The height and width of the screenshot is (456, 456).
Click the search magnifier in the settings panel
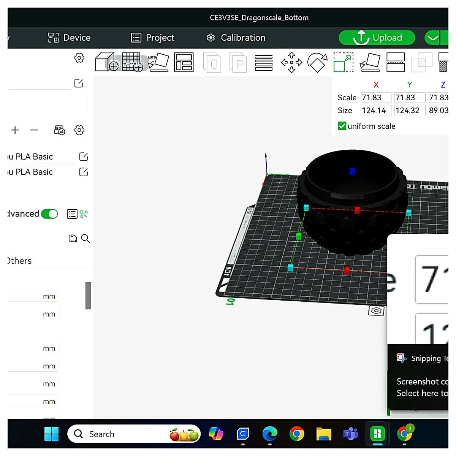(85, 239)
